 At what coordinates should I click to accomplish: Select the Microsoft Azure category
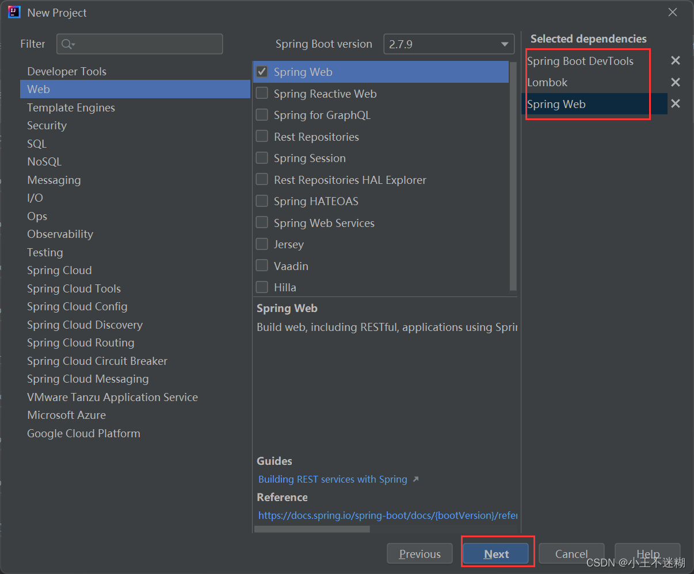tap(135, 415)
